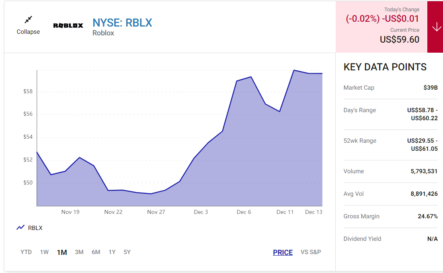Screen dimensions: 443x273
Task: Click the Market Cap label
Action: click(x=359, y=88)
